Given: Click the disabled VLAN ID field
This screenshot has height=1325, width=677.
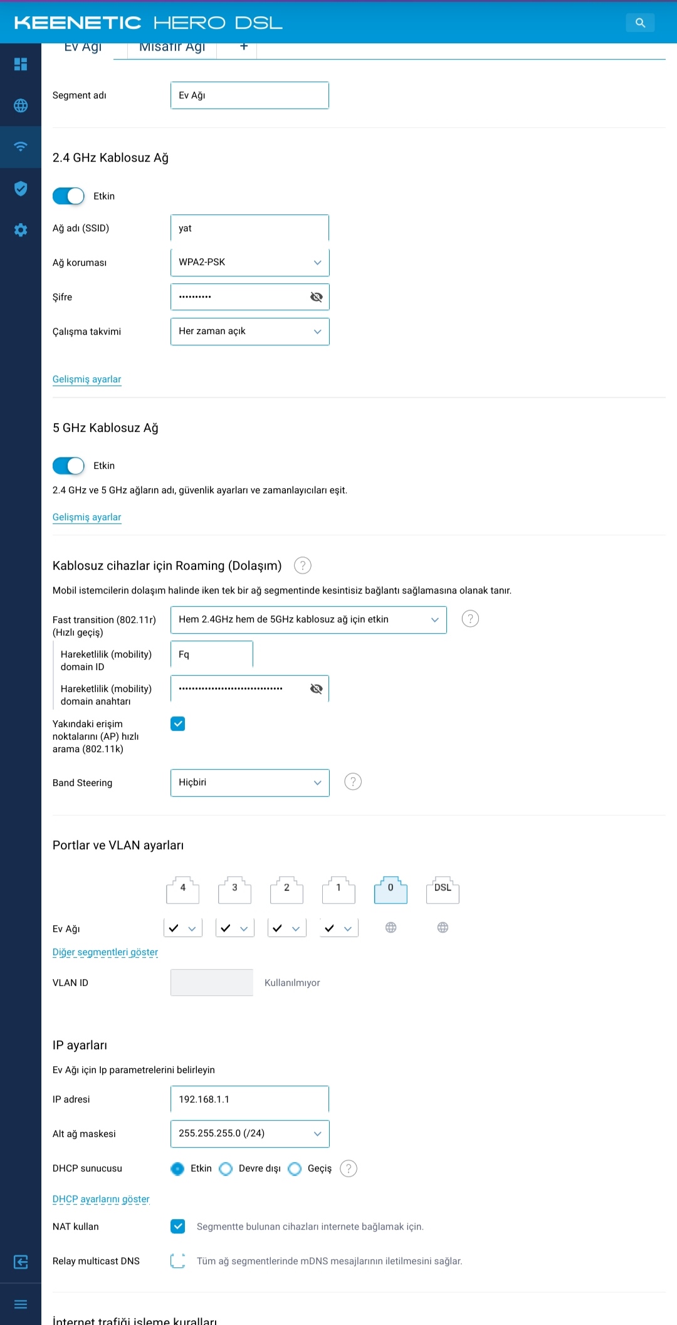Looking at the screenshot, I should tap(212, 983).
